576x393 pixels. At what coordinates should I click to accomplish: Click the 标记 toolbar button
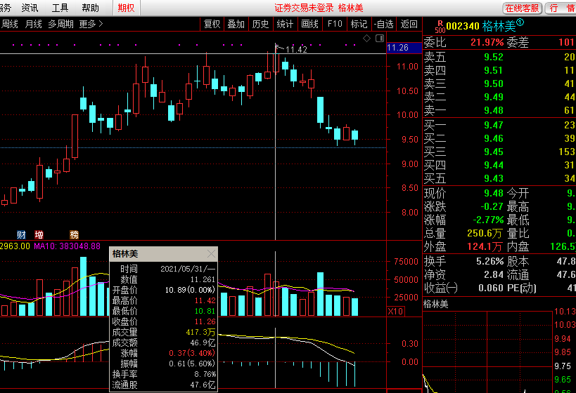359,24
